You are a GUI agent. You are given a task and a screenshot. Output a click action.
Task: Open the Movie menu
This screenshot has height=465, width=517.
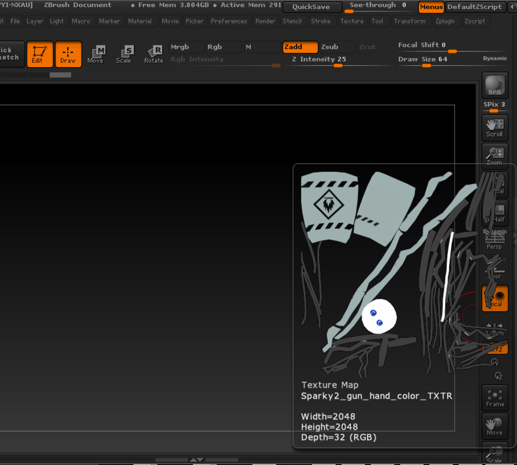click(x=170, y=21)
